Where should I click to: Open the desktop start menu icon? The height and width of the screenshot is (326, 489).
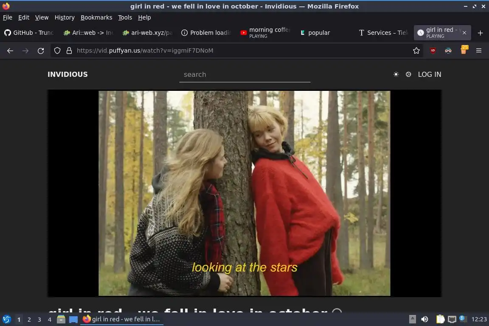pyautogui.click(x=6, y=319)
